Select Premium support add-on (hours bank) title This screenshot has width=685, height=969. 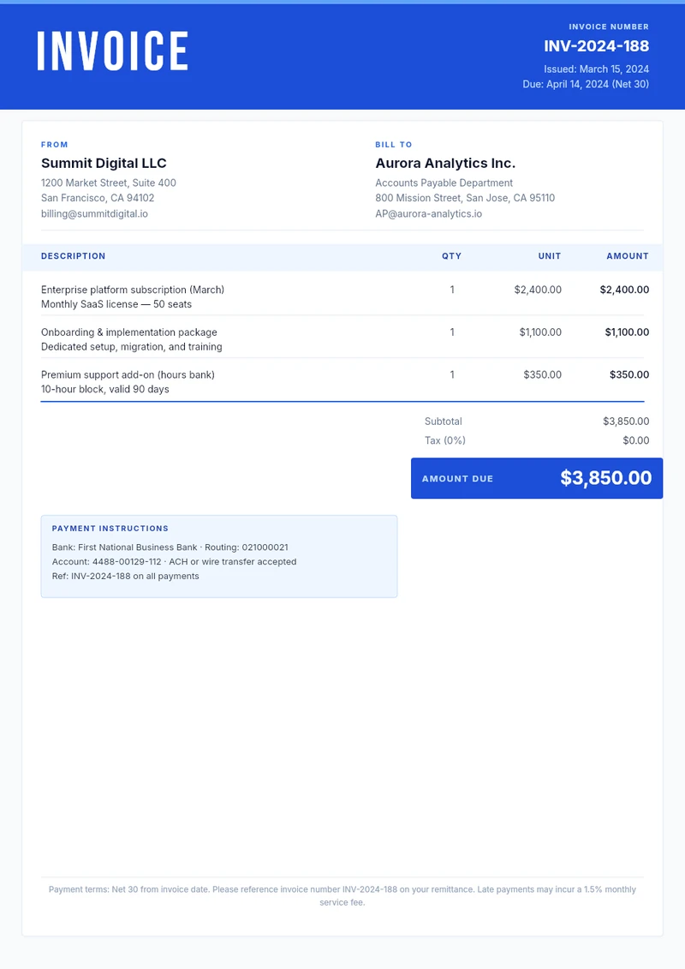coord(128,375)
